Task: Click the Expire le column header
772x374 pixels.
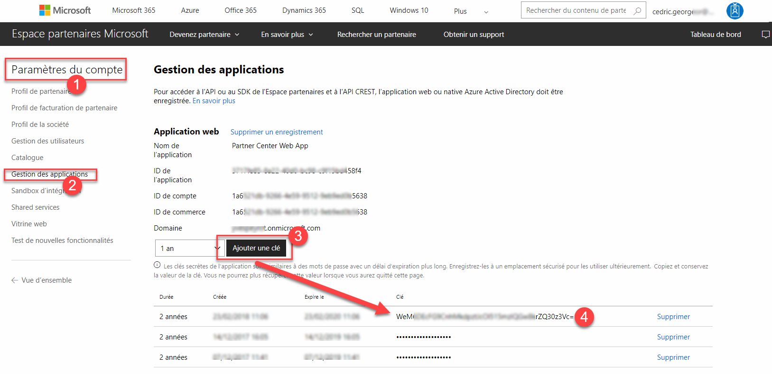Action: coord(314,297)
